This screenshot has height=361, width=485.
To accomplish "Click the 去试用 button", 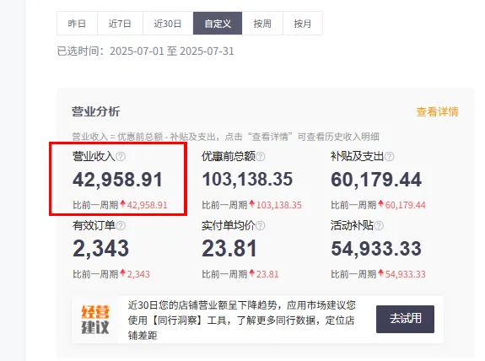I will 405,319.
